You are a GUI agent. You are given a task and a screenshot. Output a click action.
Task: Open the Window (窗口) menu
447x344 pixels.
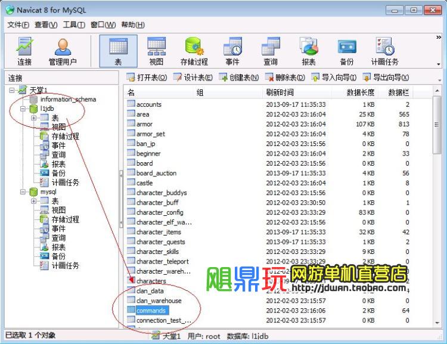tap(103, 25)
